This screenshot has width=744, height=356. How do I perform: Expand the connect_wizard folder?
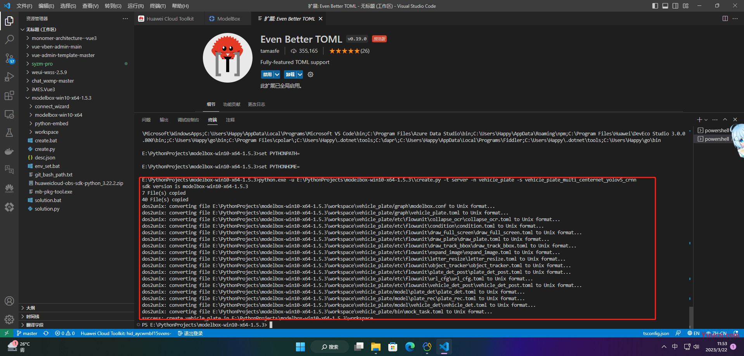(x=52, y=106)
